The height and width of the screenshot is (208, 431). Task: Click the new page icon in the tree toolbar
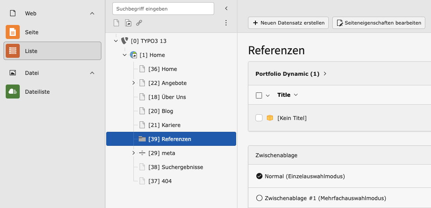(116, 23)
